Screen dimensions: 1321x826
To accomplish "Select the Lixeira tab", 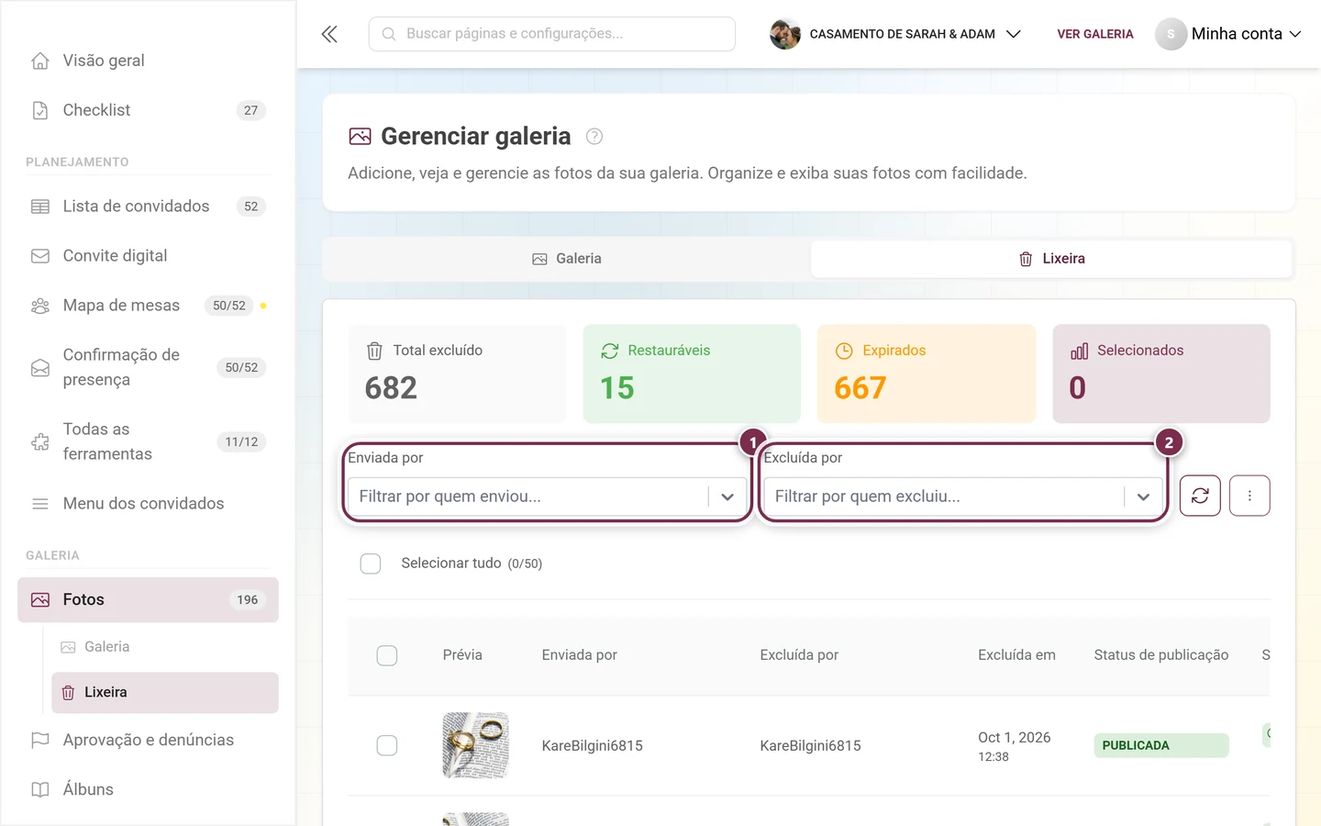I will click(x=1051, y=259).
